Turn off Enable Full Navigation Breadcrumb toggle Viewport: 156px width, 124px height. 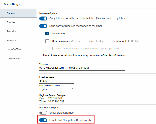(43, 120)
